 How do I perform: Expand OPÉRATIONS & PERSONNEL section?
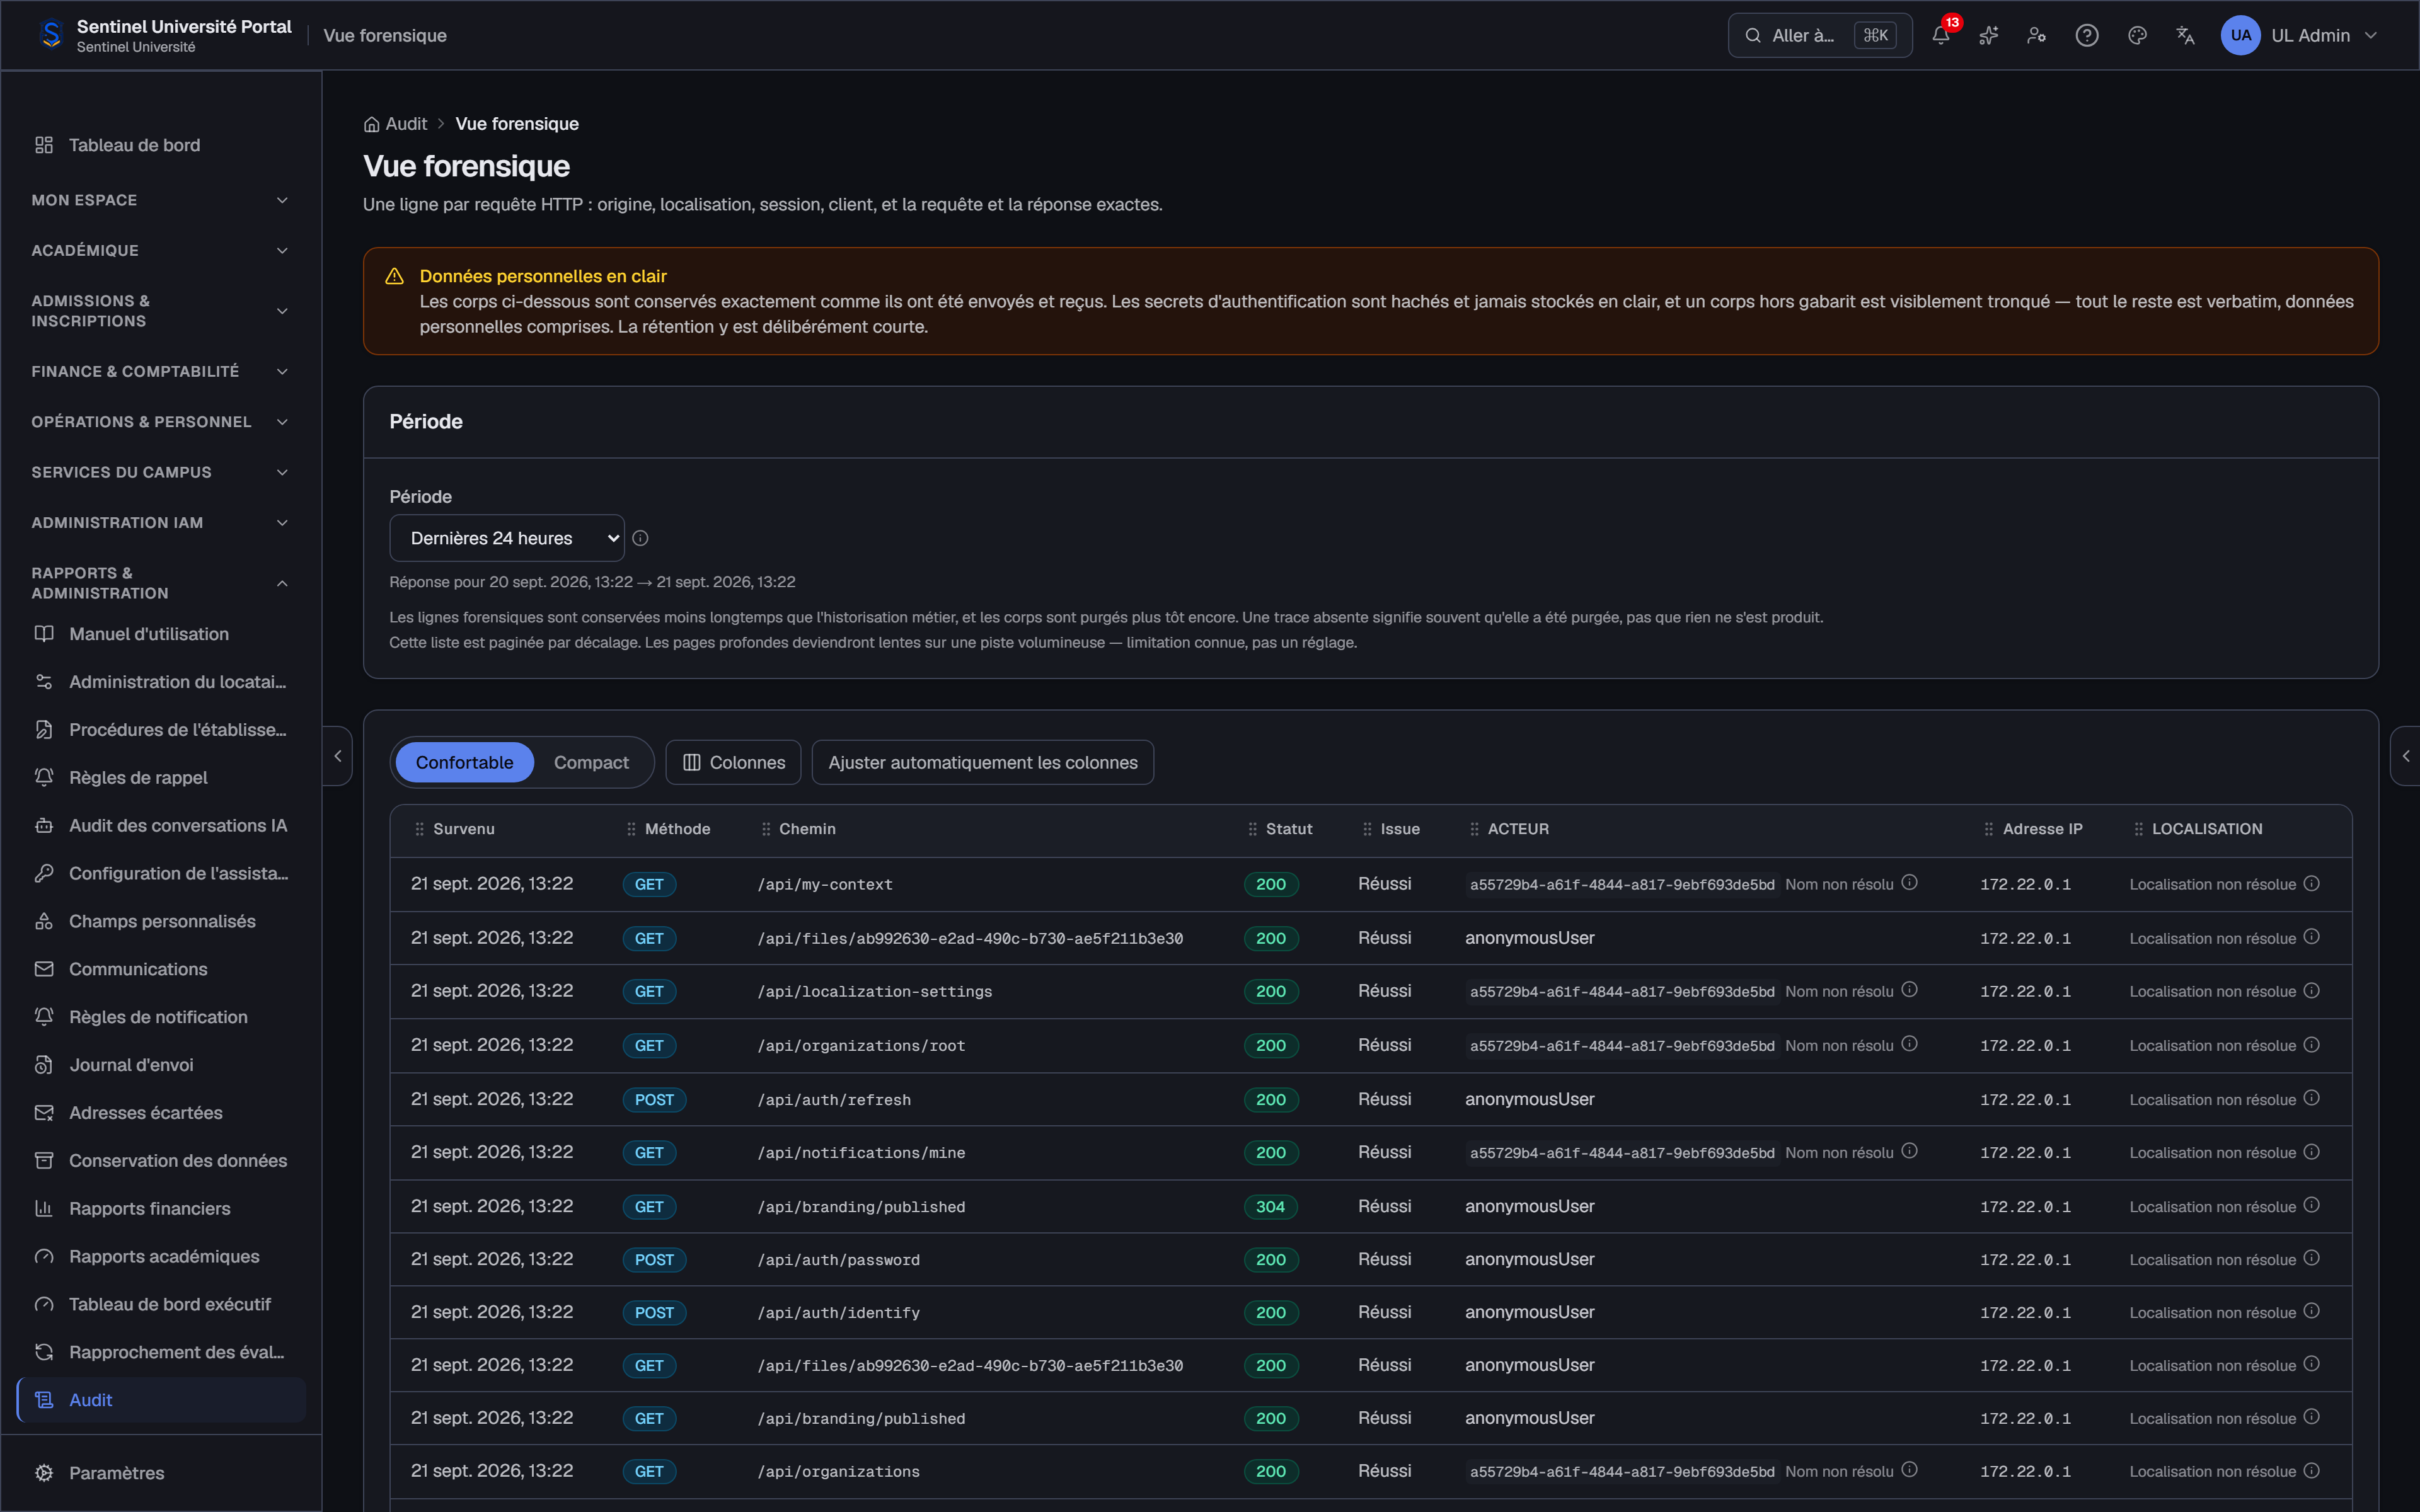click(160, 422)
